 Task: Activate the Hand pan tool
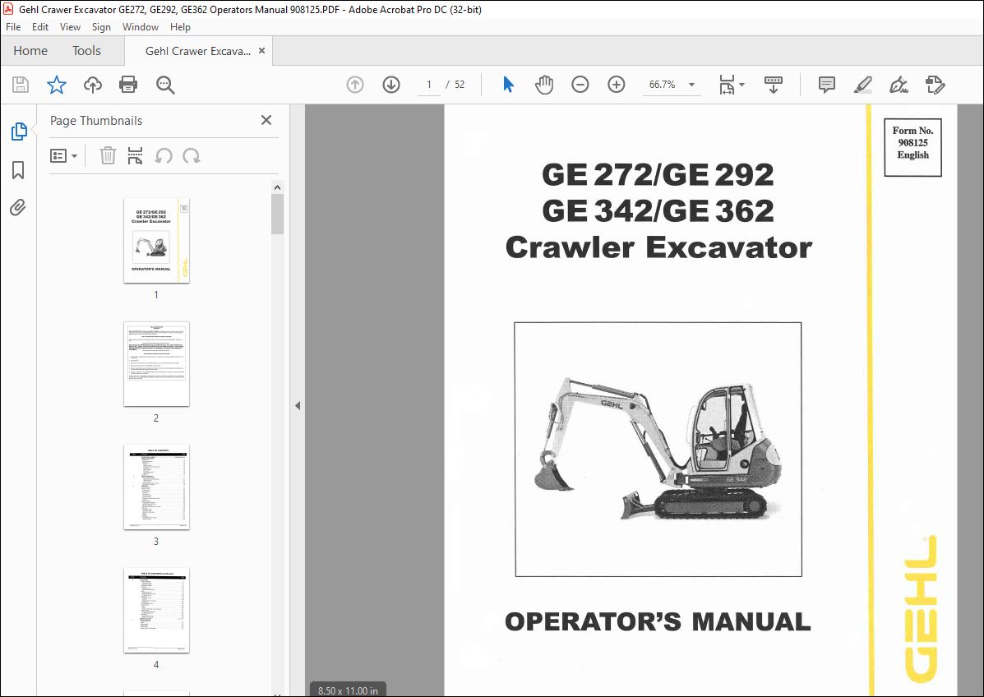[544, 85]
